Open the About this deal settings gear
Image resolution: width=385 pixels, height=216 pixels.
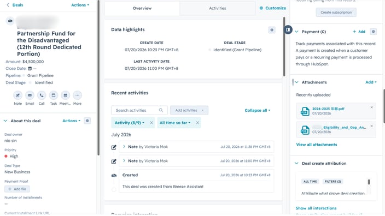[x=87, y=121]
